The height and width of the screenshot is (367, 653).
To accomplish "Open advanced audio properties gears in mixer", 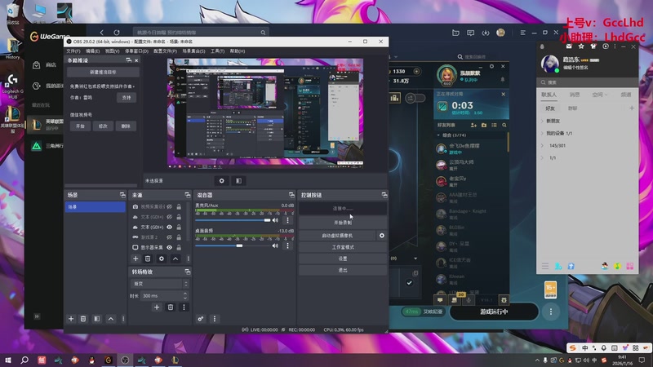I will pos(201,319).
